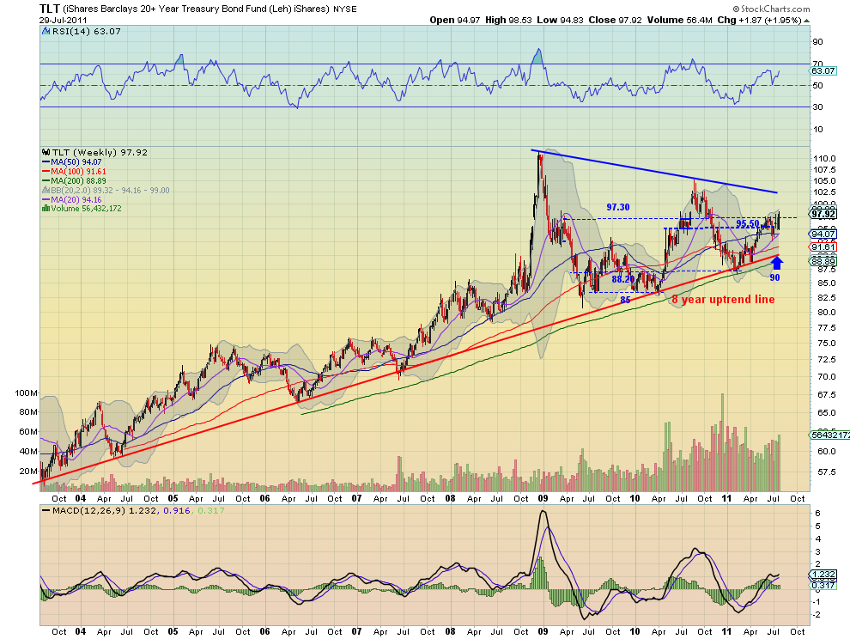850x639 pixels.
Task: Click the Close 97.92 header value
Action: coord(615,20)
